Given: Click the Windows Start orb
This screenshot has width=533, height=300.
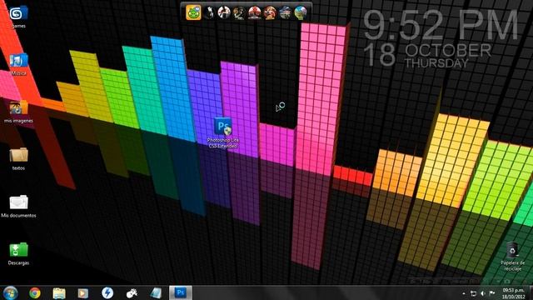Looking at the screenshot, I should coord(11,292).
